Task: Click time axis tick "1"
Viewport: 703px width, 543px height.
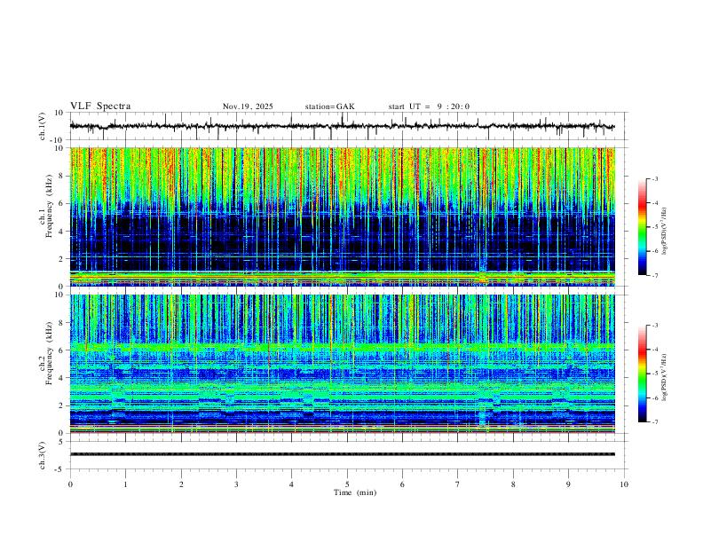Action: pyautogui.click(x=125, y=484)
